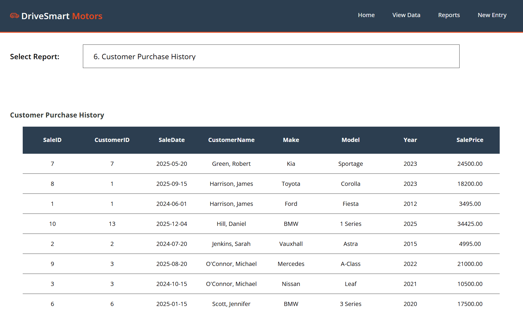The image size is (523, 311).
Task: Click the sale date 2025-05-20
Action: pyautogui.click(x=172, y=164)
